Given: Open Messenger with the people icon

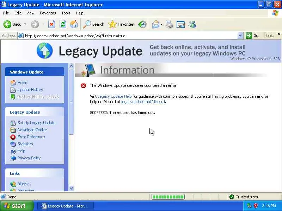Looking at the screenshot, I should 192,24.
